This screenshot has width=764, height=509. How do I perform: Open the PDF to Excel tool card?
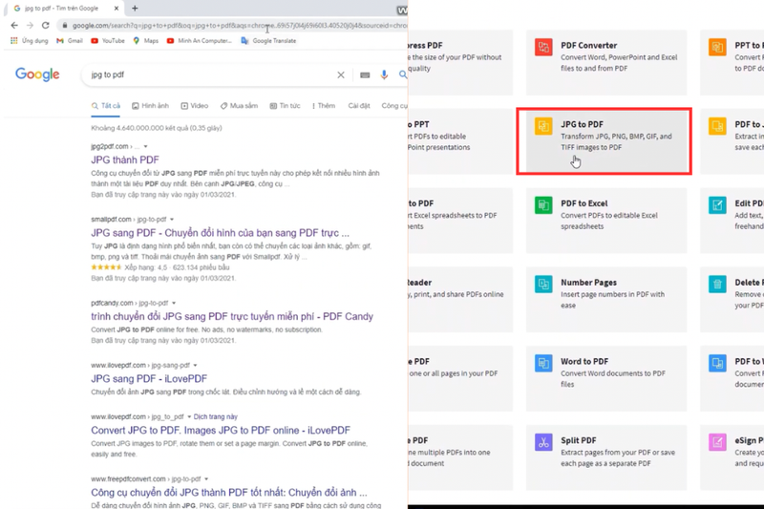pyautogui.click(x=606, y=221)
